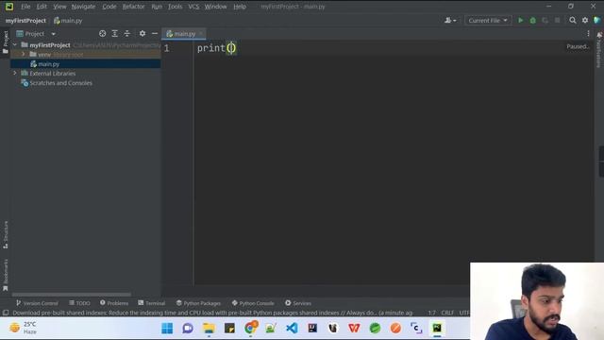Open the Edit menu
Screen dimensions: 604x340
click(42, 7)
